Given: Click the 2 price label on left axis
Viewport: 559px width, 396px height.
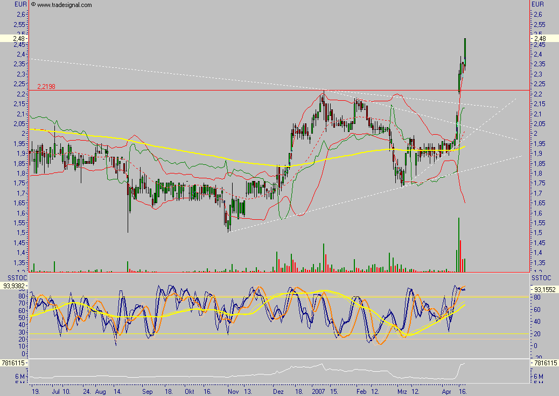Looking at the screenshot, I should point(24,133).
